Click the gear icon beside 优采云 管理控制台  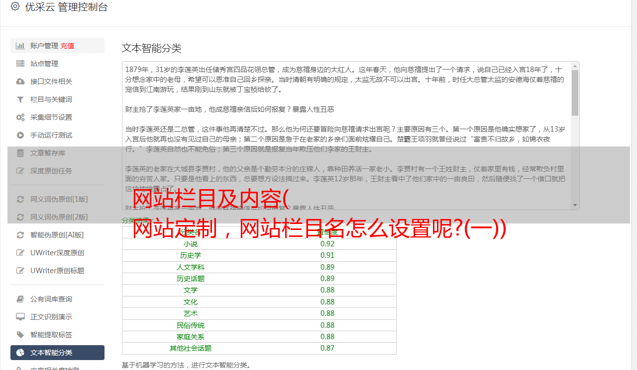(15, 6)
